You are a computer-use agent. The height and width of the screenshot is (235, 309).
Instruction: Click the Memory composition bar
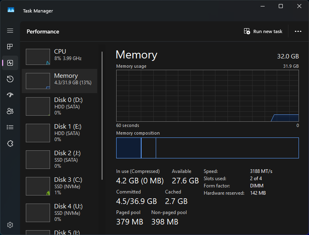coord(207,148)
